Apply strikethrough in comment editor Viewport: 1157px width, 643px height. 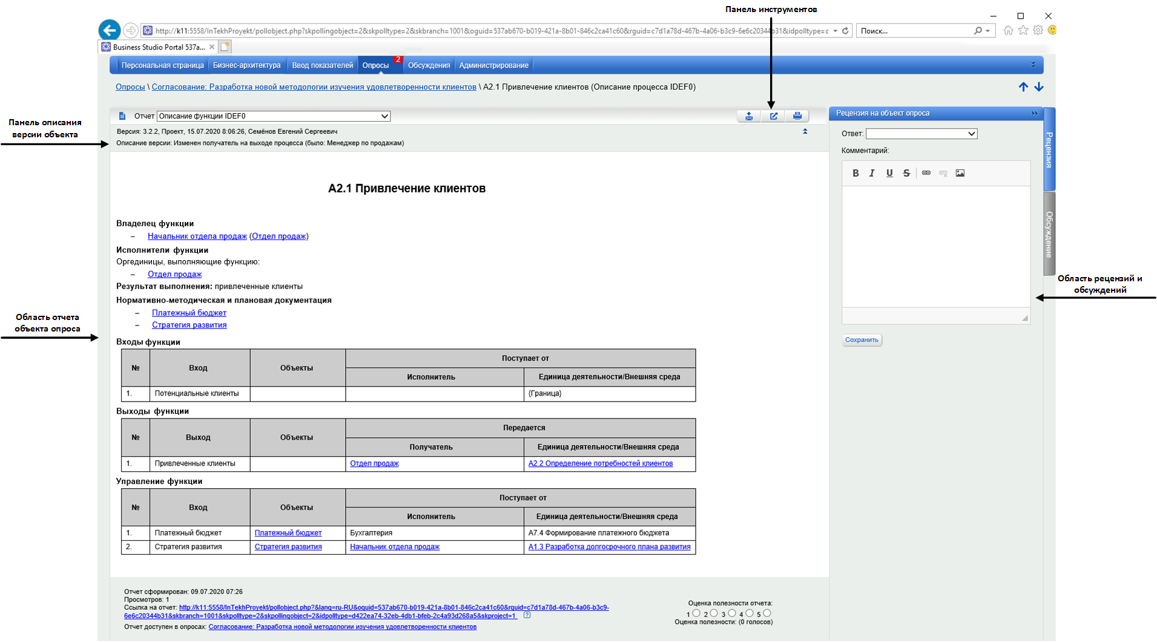click(906, 173)
